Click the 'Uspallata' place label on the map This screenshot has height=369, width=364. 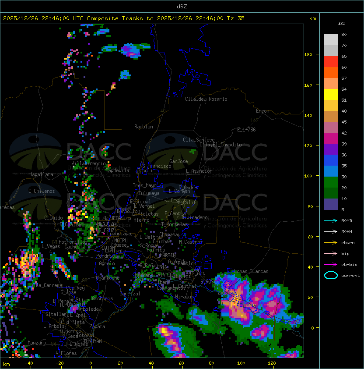click(x=41, y=174)
